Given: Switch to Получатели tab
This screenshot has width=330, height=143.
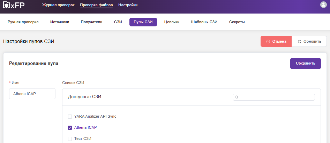Looking at the screenshot, I should tap(91, 22).
